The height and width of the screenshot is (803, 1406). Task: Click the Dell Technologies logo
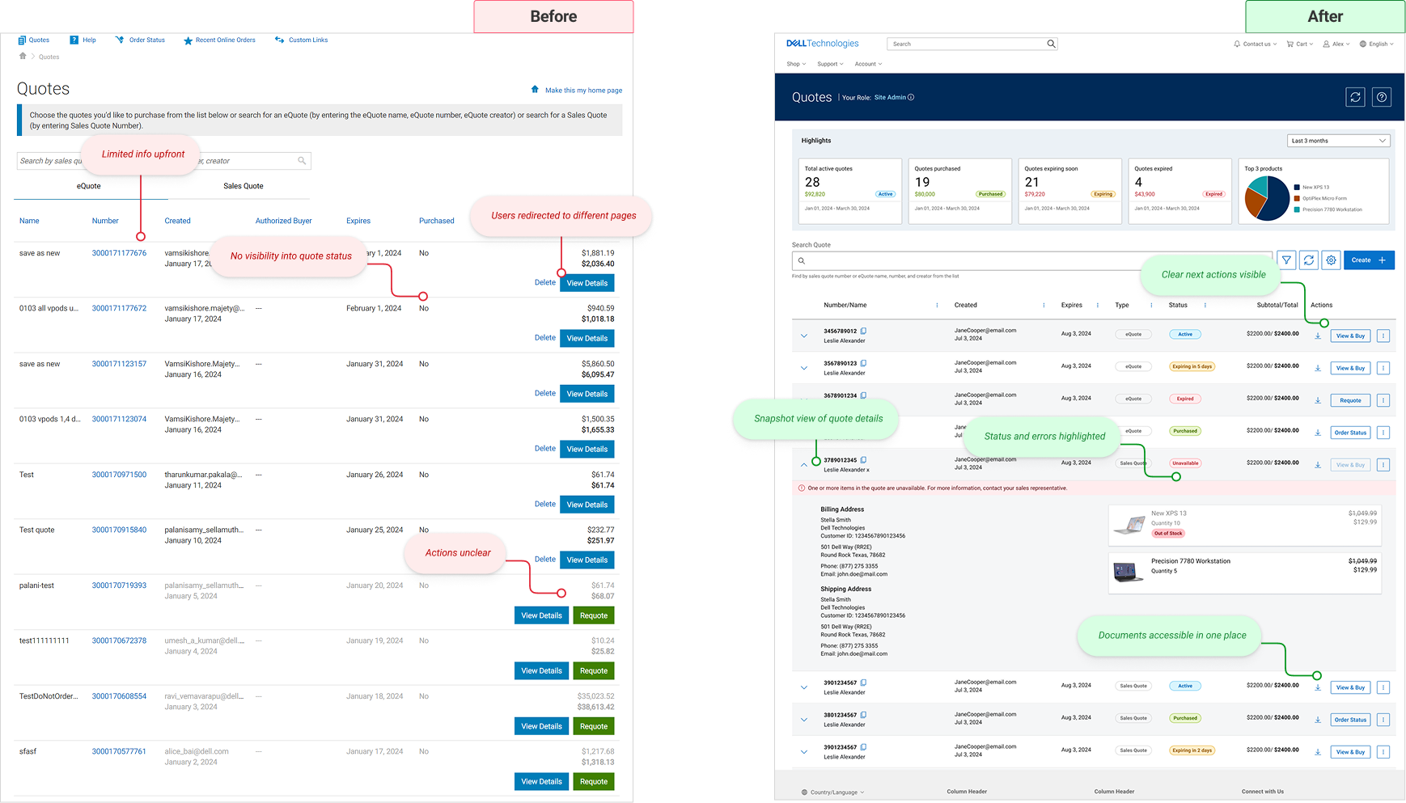pyautogui.click(x=823, y=44)
